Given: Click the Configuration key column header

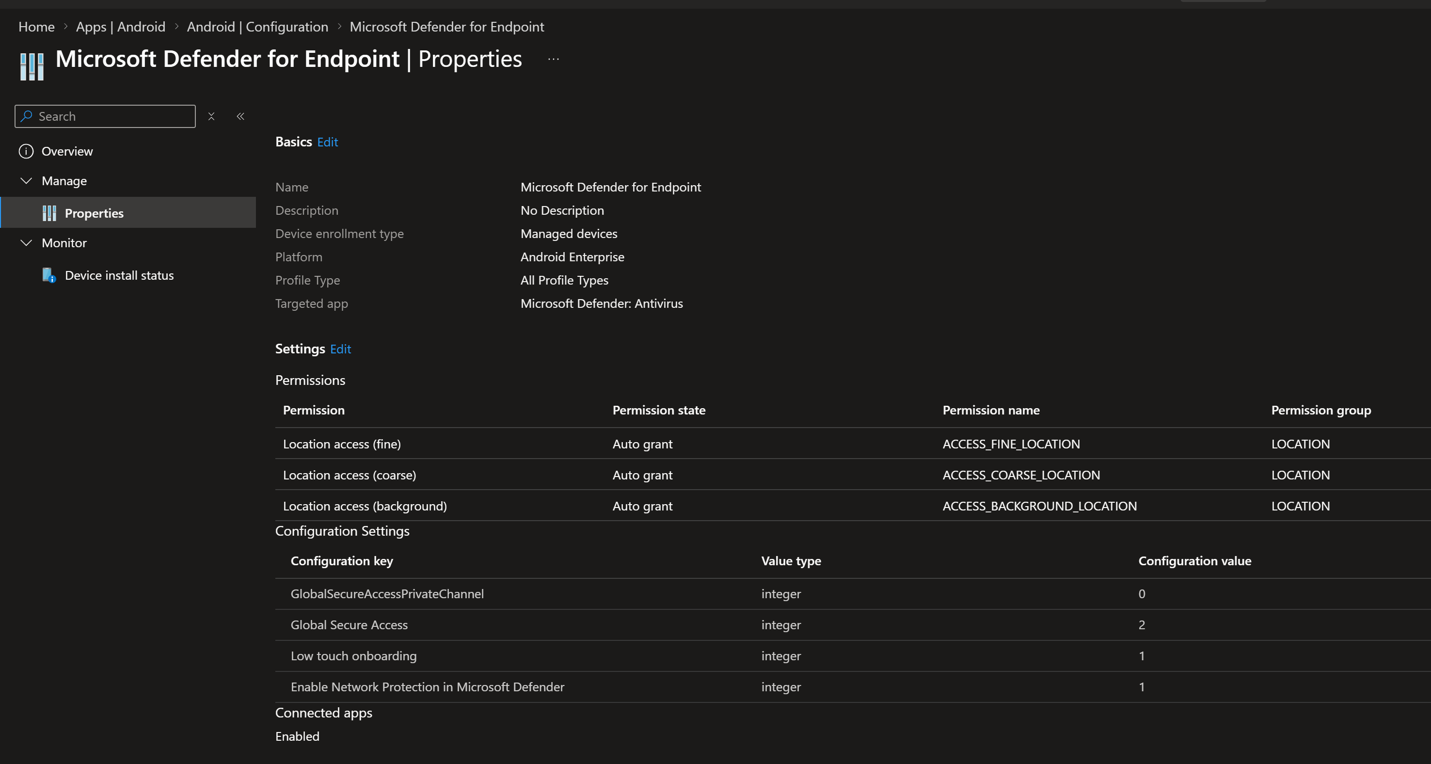Looking at the screenshot, I should (x=342, y=561).
